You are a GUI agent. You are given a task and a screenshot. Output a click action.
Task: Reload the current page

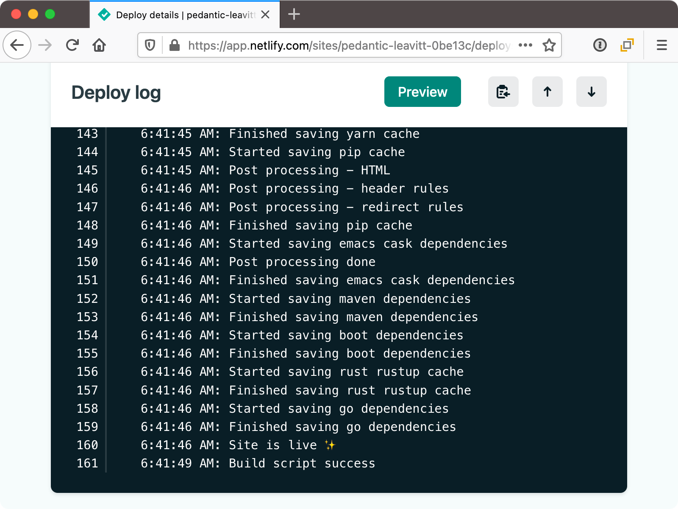click(72, 45)
